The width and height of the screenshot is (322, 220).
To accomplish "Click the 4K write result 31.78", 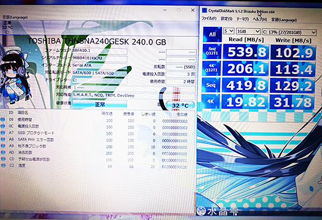I will pos(291,102).
